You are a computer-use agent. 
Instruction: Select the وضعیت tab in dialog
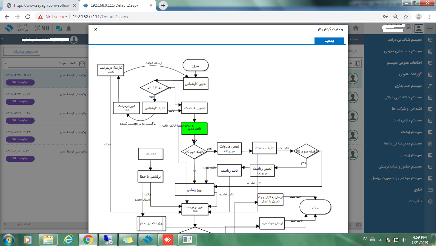pyautogui.click(x=329, y=41)
